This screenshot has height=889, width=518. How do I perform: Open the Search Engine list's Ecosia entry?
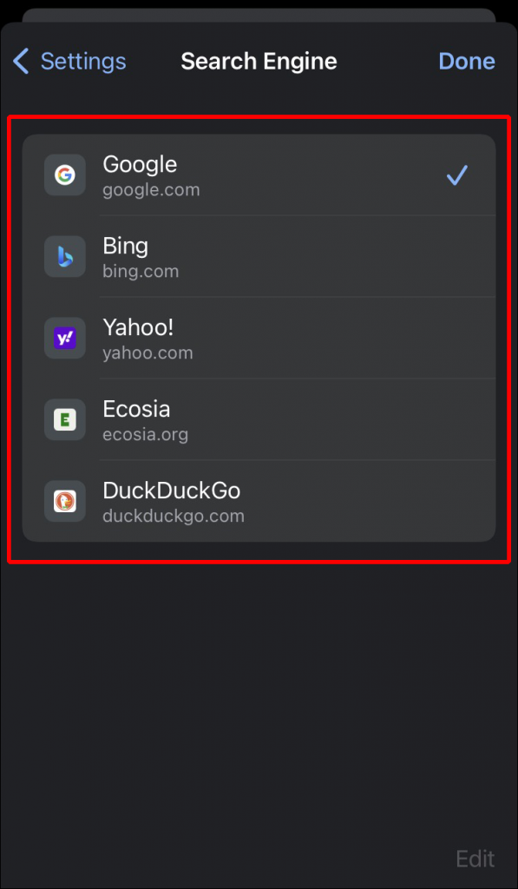click(x=259, y=419)
